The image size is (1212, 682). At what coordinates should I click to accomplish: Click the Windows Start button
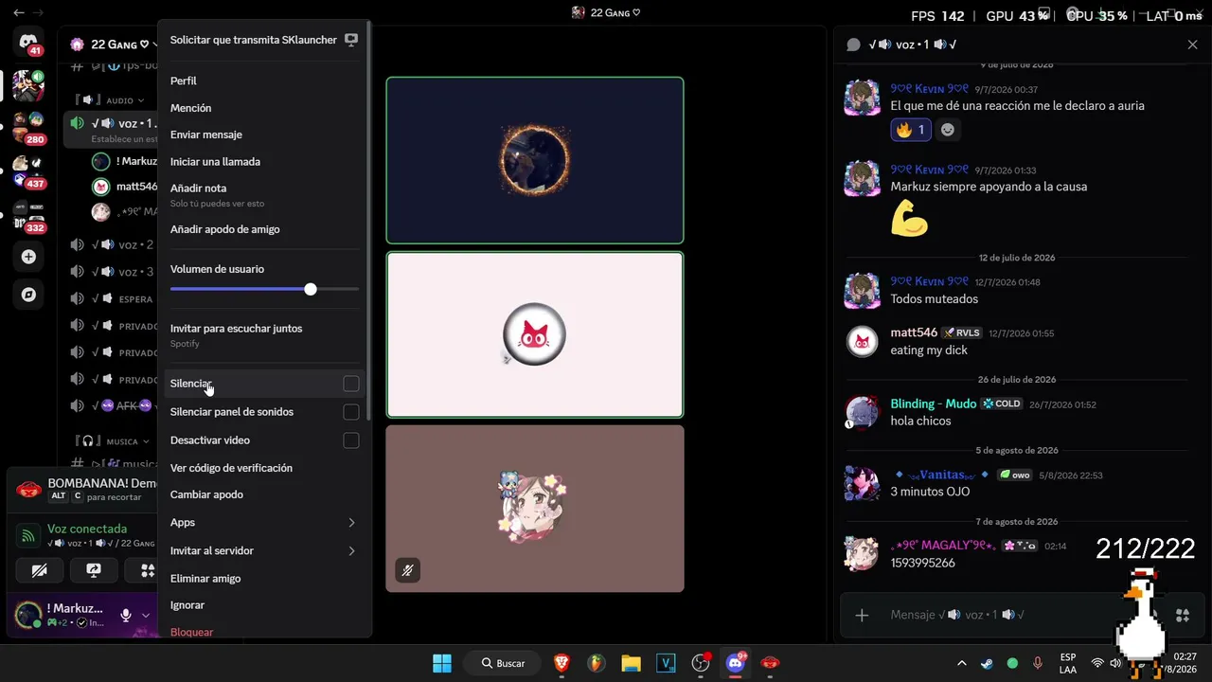[x=441, y=663]
